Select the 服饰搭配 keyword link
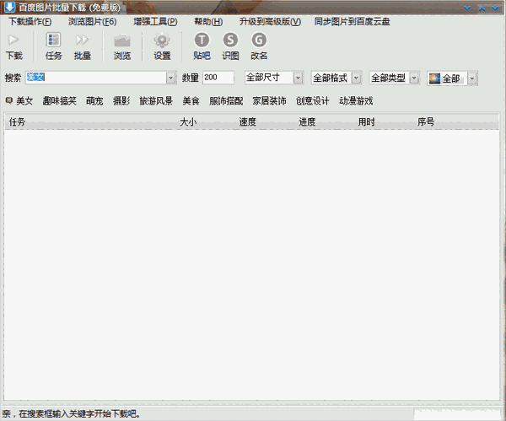This screenshot has width=506, height=421. point(226,101)
